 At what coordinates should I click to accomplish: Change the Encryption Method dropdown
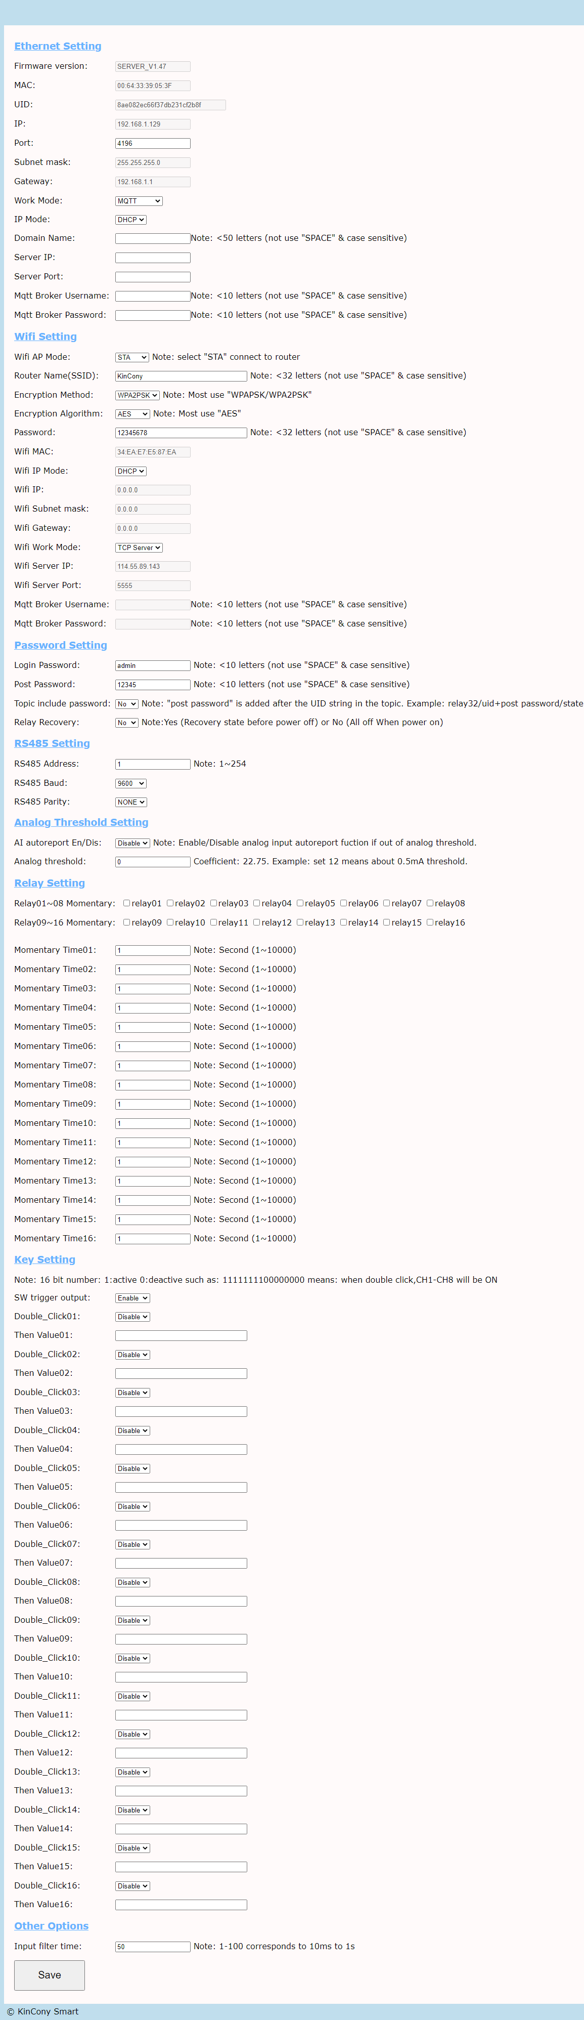[x=137, y=395]
